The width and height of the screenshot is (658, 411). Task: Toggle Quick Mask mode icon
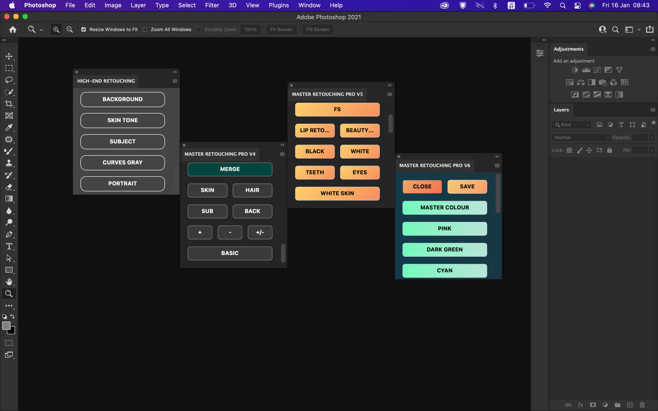pyautogui.click(x=9, y=343)
